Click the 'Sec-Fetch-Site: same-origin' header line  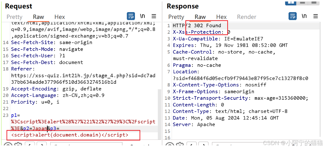(x=52, y=43)
